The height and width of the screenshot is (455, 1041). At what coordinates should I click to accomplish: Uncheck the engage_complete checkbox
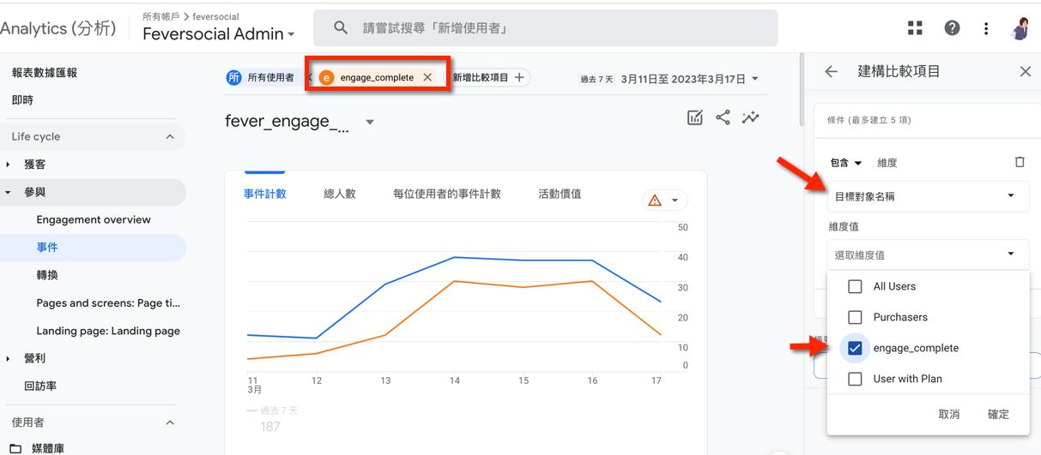pyautogui.click(x=855, y=348)
